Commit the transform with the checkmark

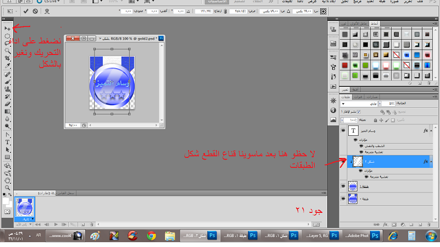[26, 11]
